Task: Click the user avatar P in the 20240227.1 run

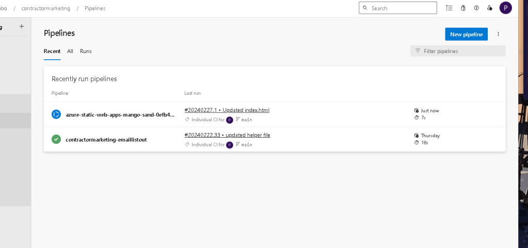Action: coord(230,120)
